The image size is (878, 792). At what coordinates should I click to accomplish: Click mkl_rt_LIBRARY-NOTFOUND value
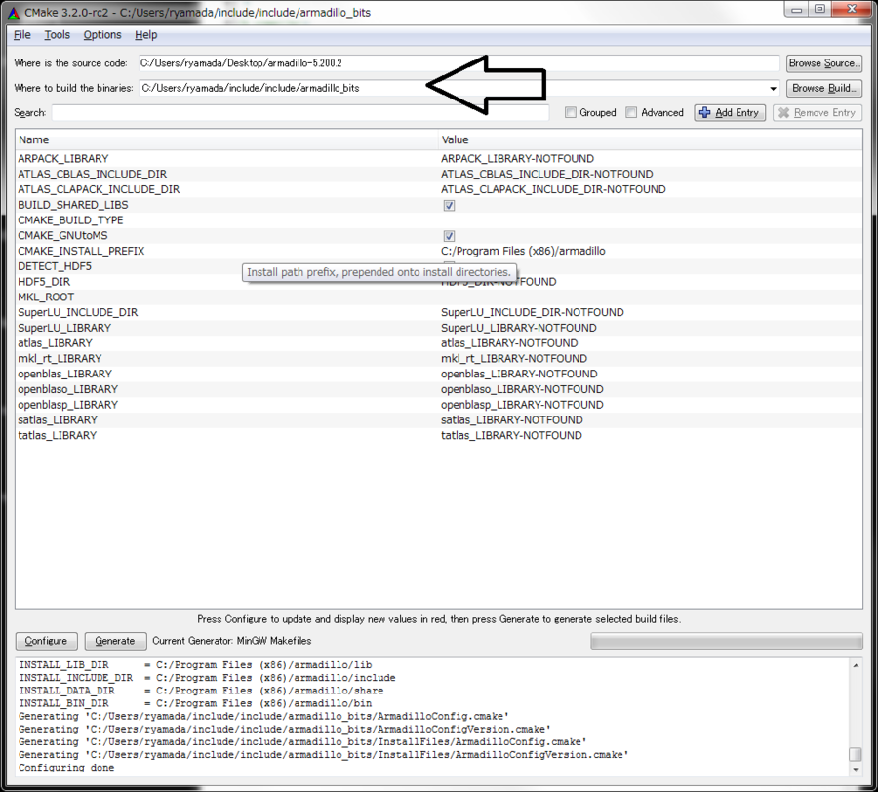514,359
